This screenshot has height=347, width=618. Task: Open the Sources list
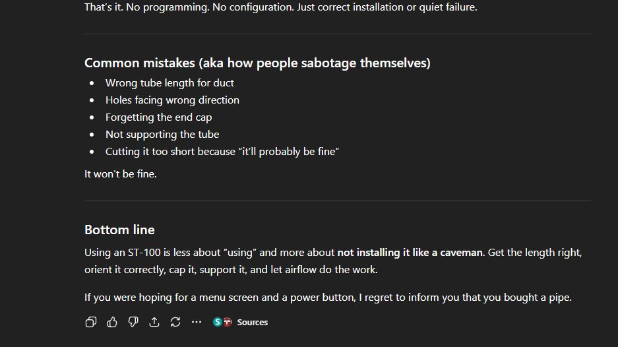point(252,322)
